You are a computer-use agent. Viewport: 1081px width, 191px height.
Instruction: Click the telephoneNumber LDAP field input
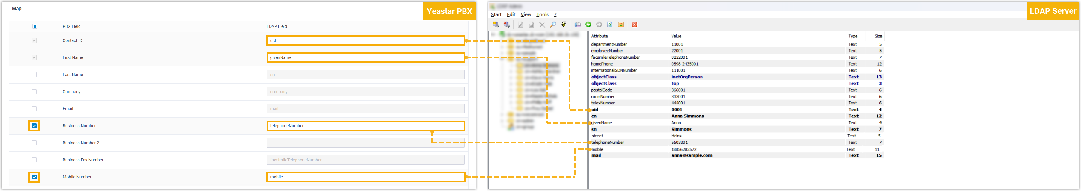[x=365, y=126]
